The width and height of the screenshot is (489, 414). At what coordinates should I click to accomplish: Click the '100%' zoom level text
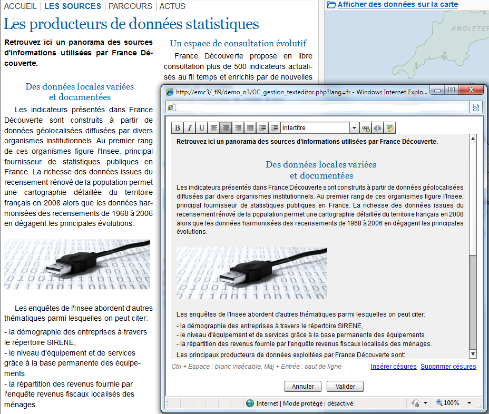click(451, 403)
